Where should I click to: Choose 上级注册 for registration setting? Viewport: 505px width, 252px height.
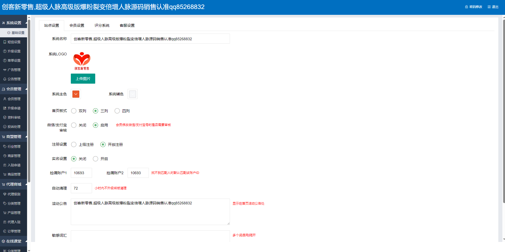click(74, 145)
